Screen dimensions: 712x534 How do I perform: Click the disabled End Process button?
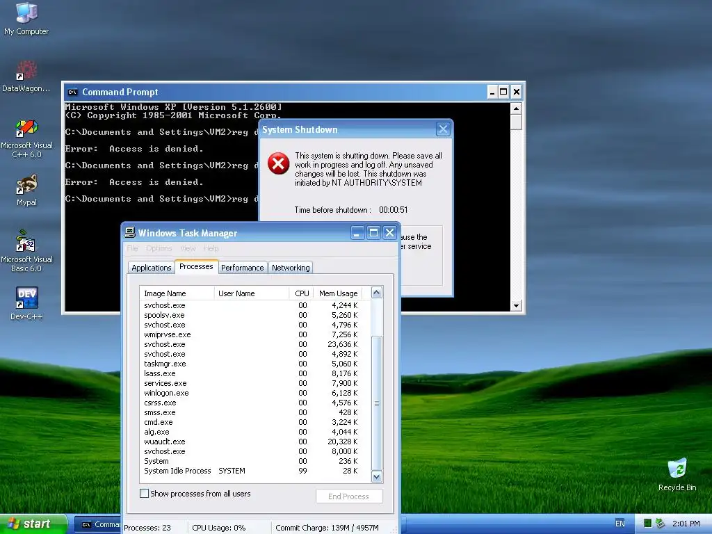click(x=349, y=496)
